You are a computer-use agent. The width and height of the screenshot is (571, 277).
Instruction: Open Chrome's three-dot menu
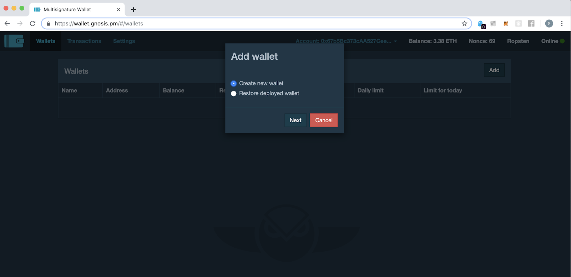tap(562, 24)
